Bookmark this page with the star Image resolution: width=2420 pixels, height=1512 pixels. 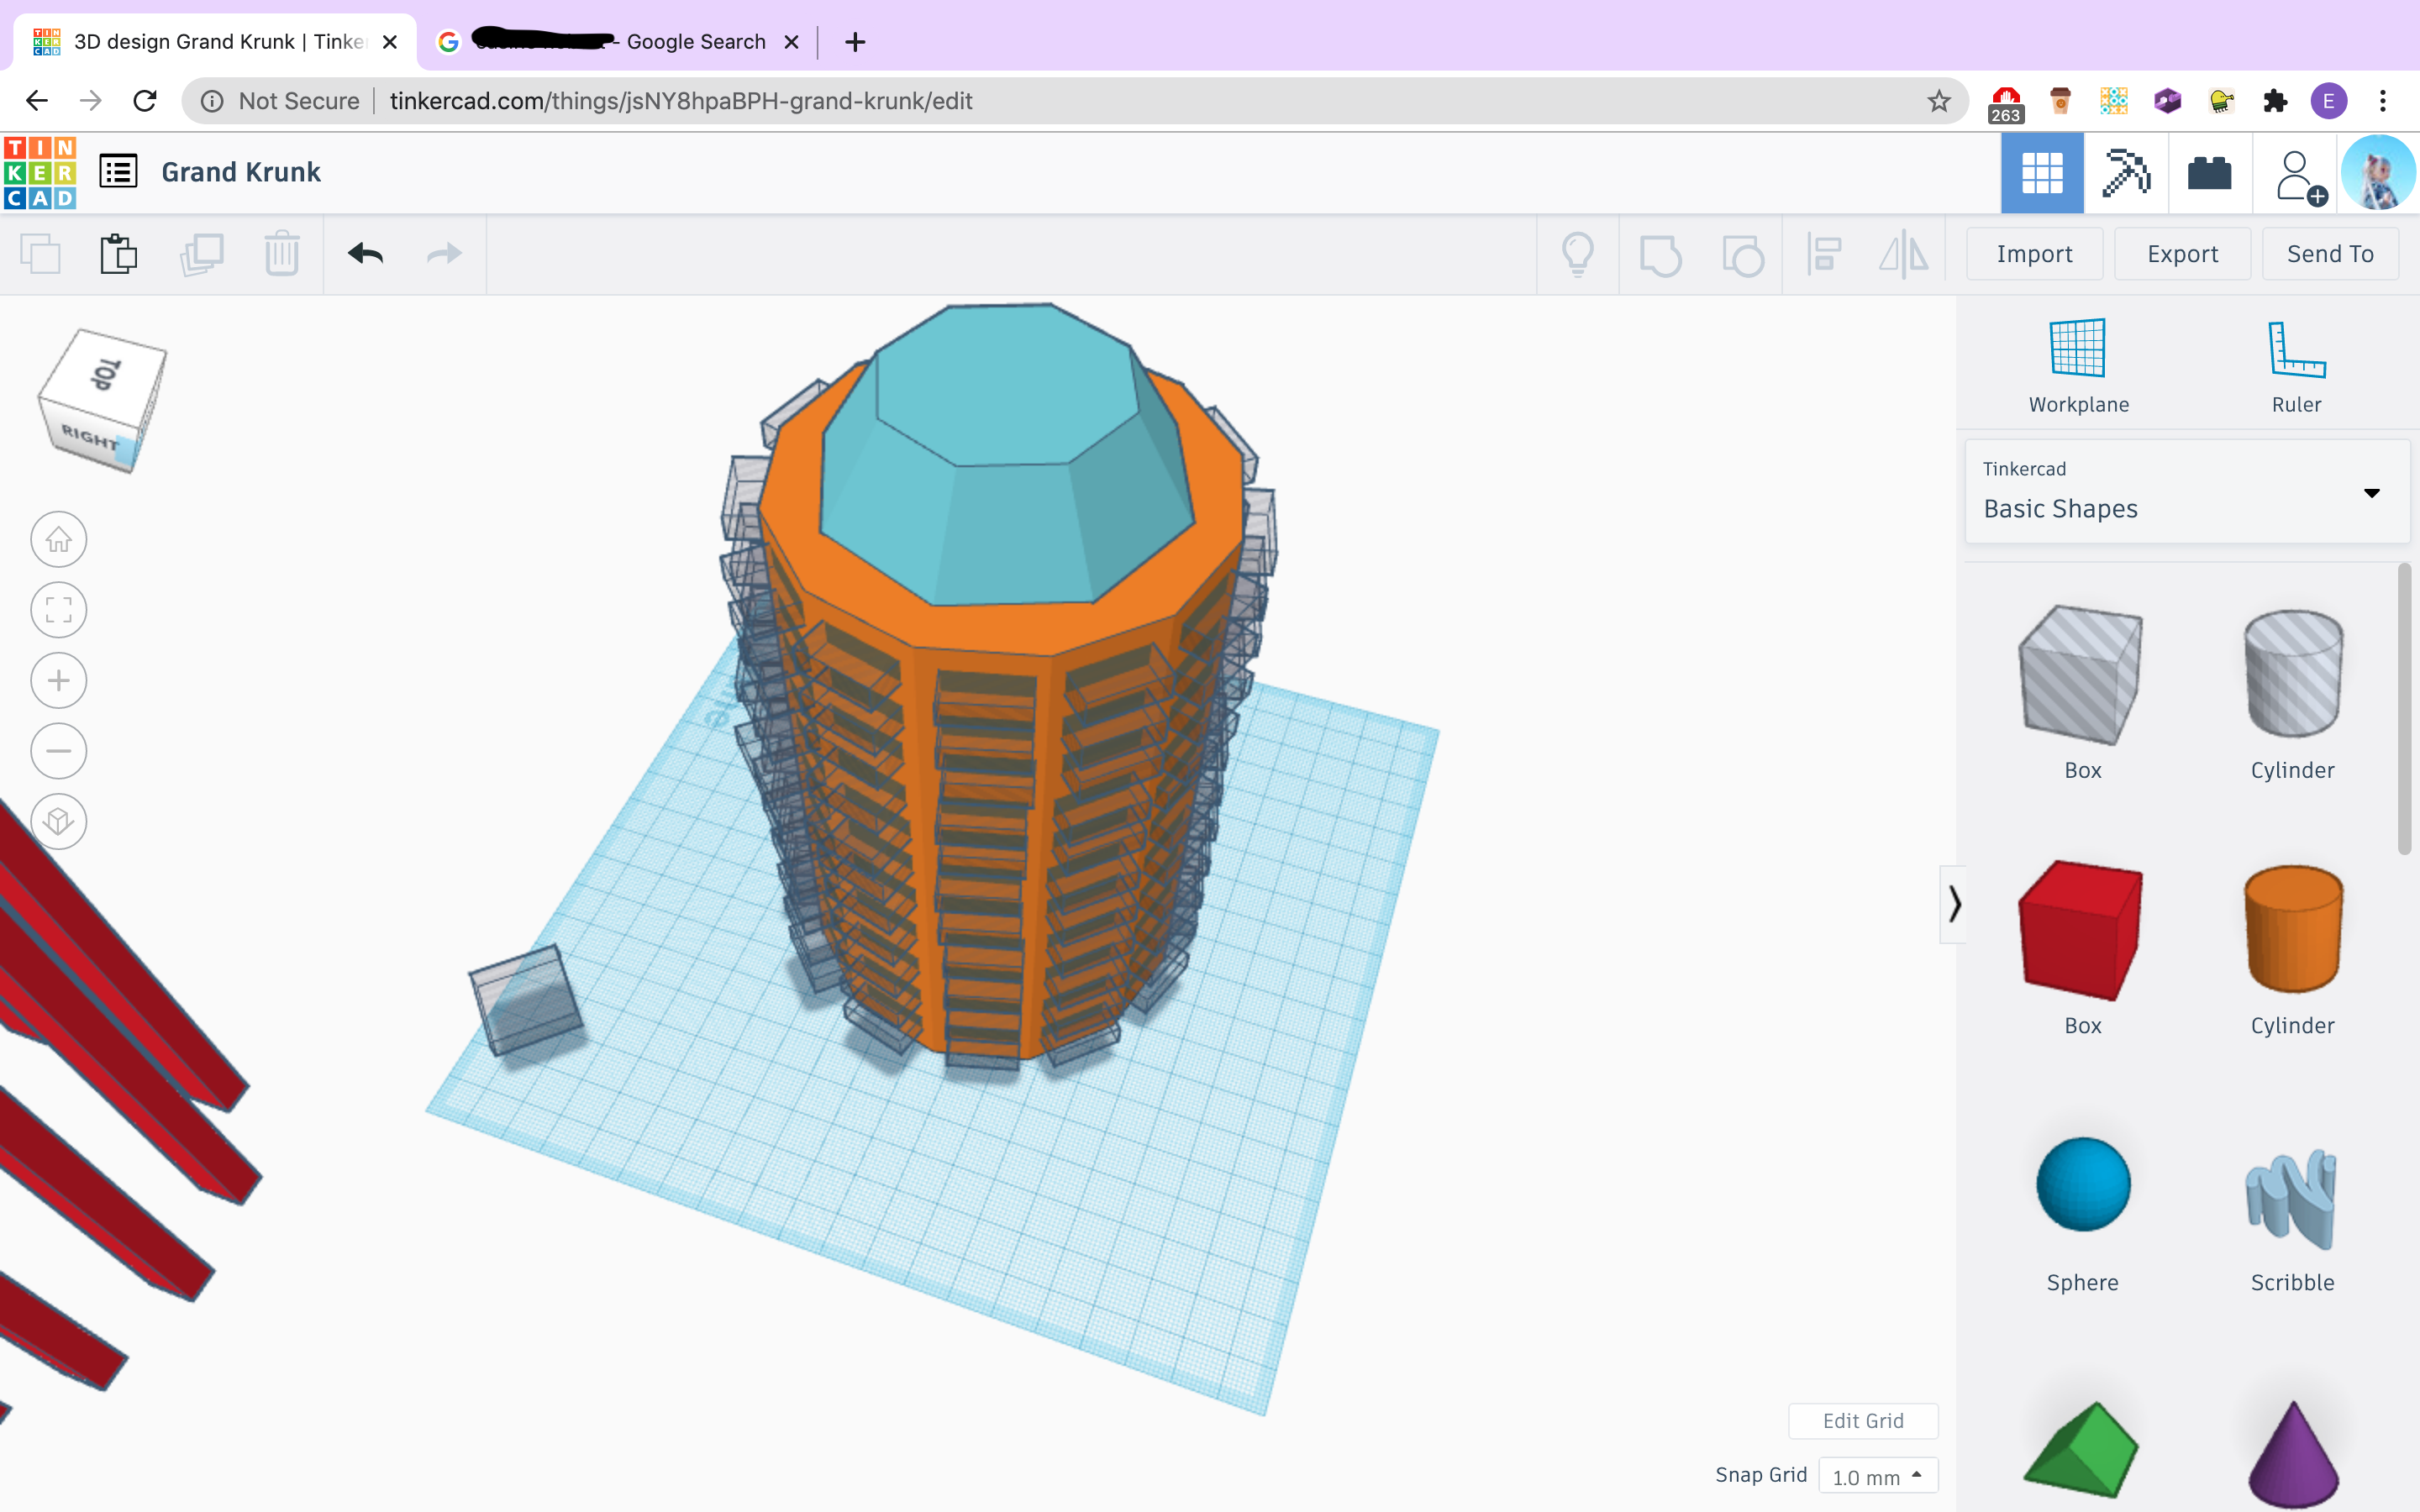pyautogui.click(x=1939, y=101)
